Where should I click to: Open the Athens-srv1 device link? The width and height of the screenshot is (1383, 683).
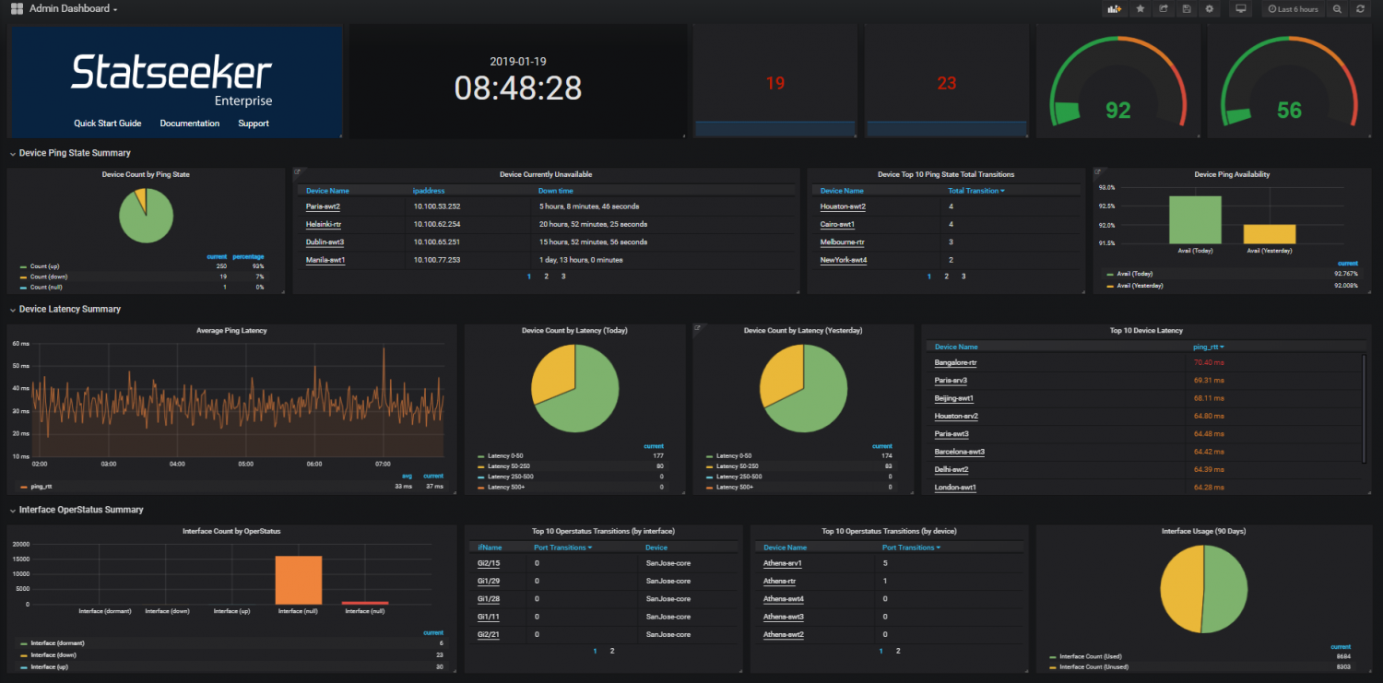click(783, 563)
